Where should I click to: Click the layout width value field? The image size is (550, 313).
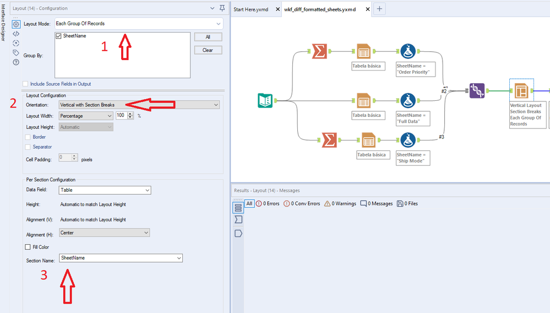(x=121, y=115)
